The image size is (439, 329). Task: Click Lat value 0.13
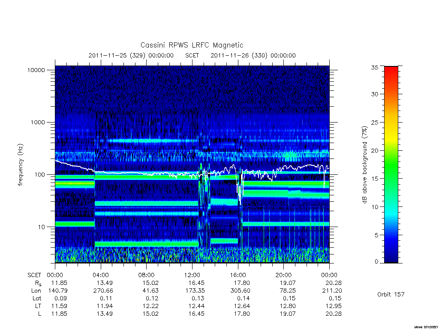(198, 298)
